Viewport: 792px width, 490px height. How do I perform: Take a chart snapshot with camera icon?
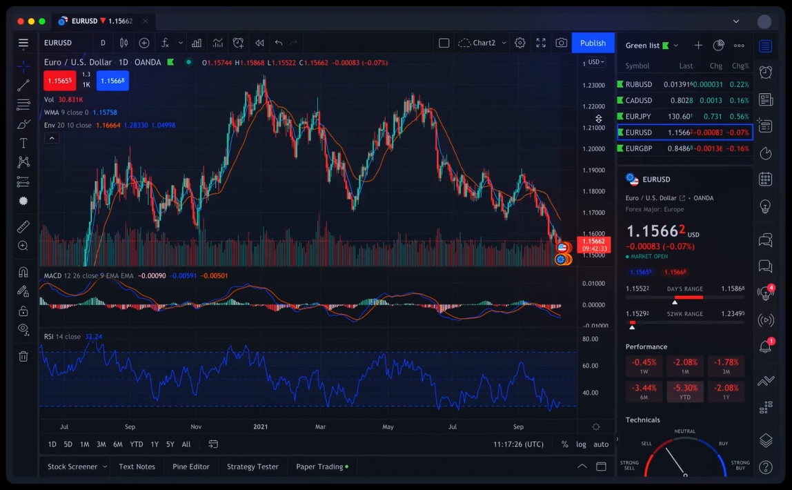(561, 43)
